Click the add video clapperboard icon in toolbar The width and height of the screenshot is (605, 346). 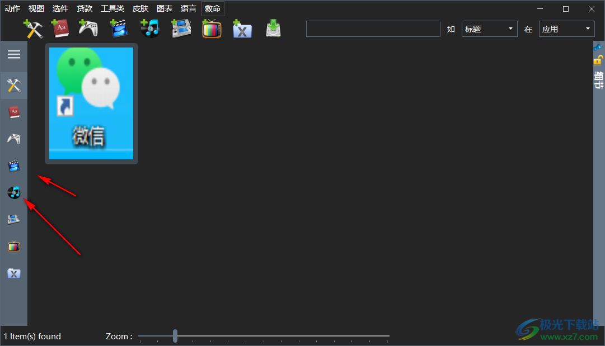click(118, 29)
